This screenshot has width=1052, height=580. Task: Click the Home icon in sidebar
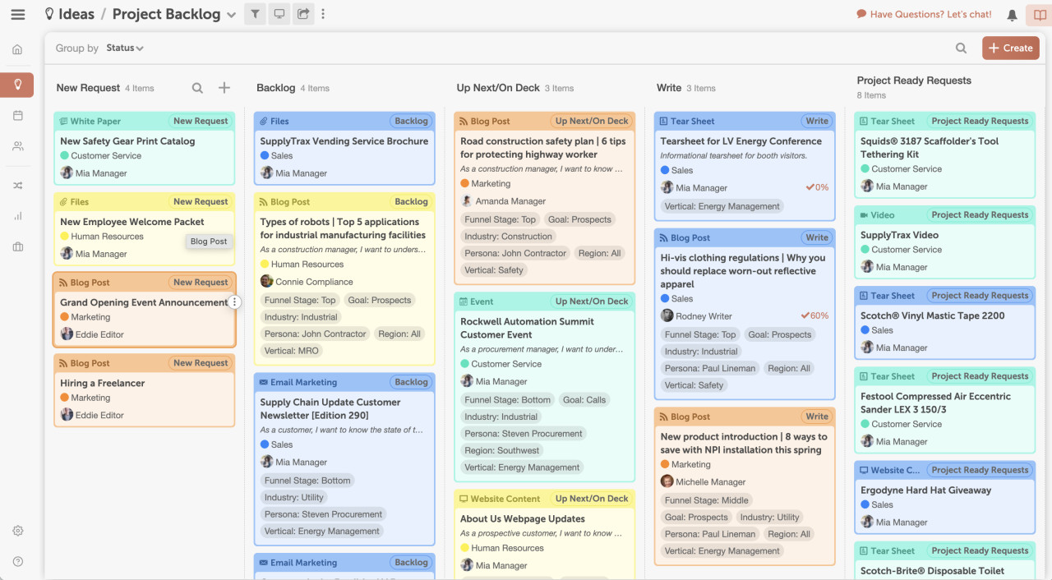point(17,49)
